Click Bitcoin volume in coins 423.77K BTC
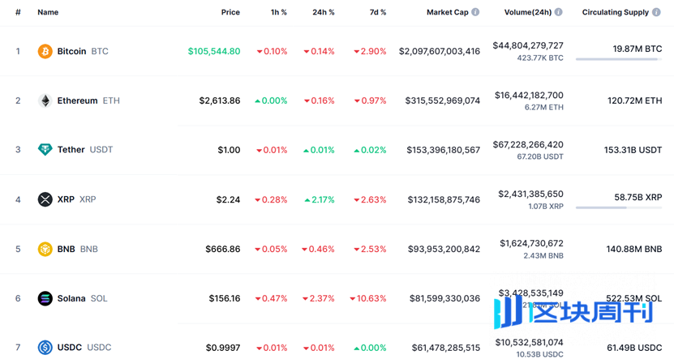This screenshot has width=674, height=359. tap(540, 58)
